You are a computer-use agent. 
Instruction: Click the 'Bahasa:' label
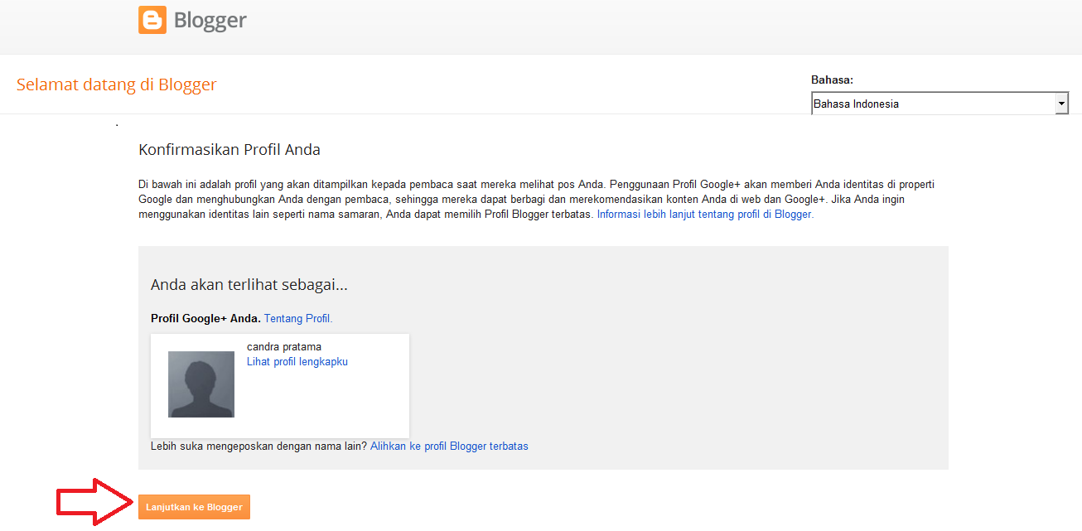[832, 80]
